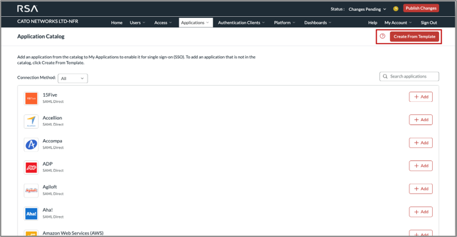
Task: Open the Authentication Clients menu
Action: click(x=241, y=23)
